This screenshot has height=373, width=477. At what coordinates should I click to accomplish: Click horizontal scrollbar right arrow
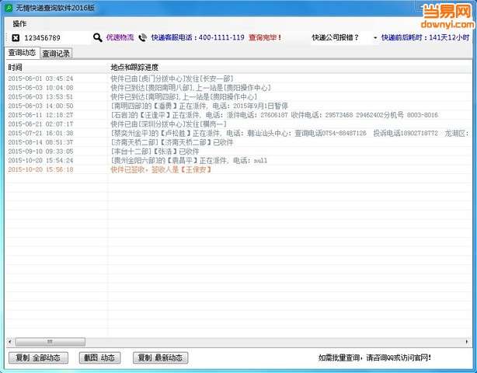pos(467,342)
